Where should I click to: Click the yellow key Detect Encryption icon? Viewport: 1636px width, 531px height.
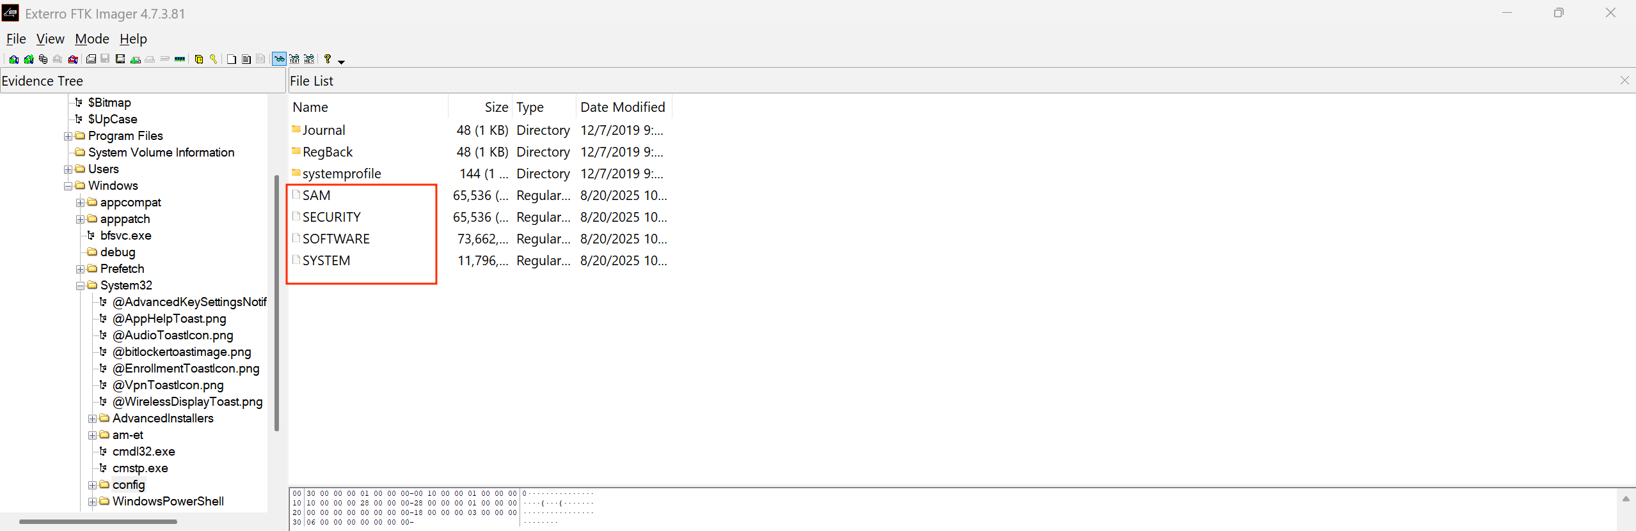(213, 59)
